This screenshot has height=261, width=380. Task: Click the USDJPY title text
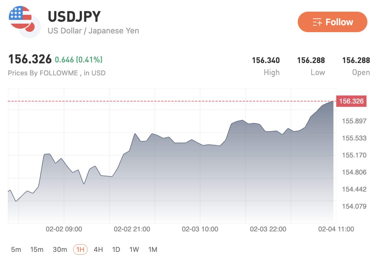(x=74, y=16)
